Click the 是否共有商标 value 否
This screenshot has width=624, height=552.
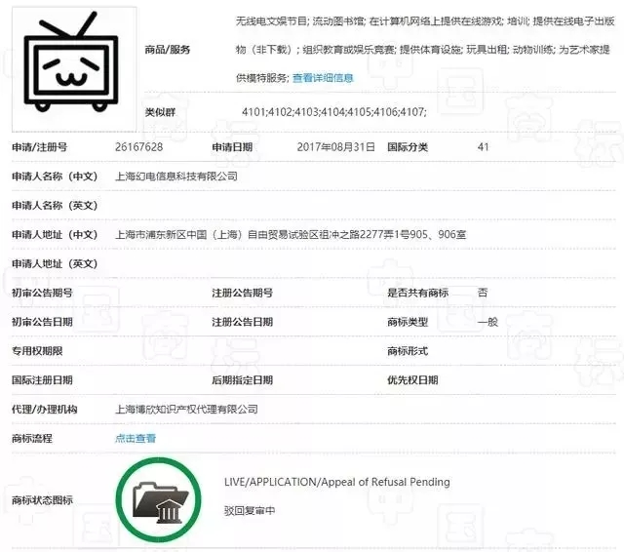483,293
